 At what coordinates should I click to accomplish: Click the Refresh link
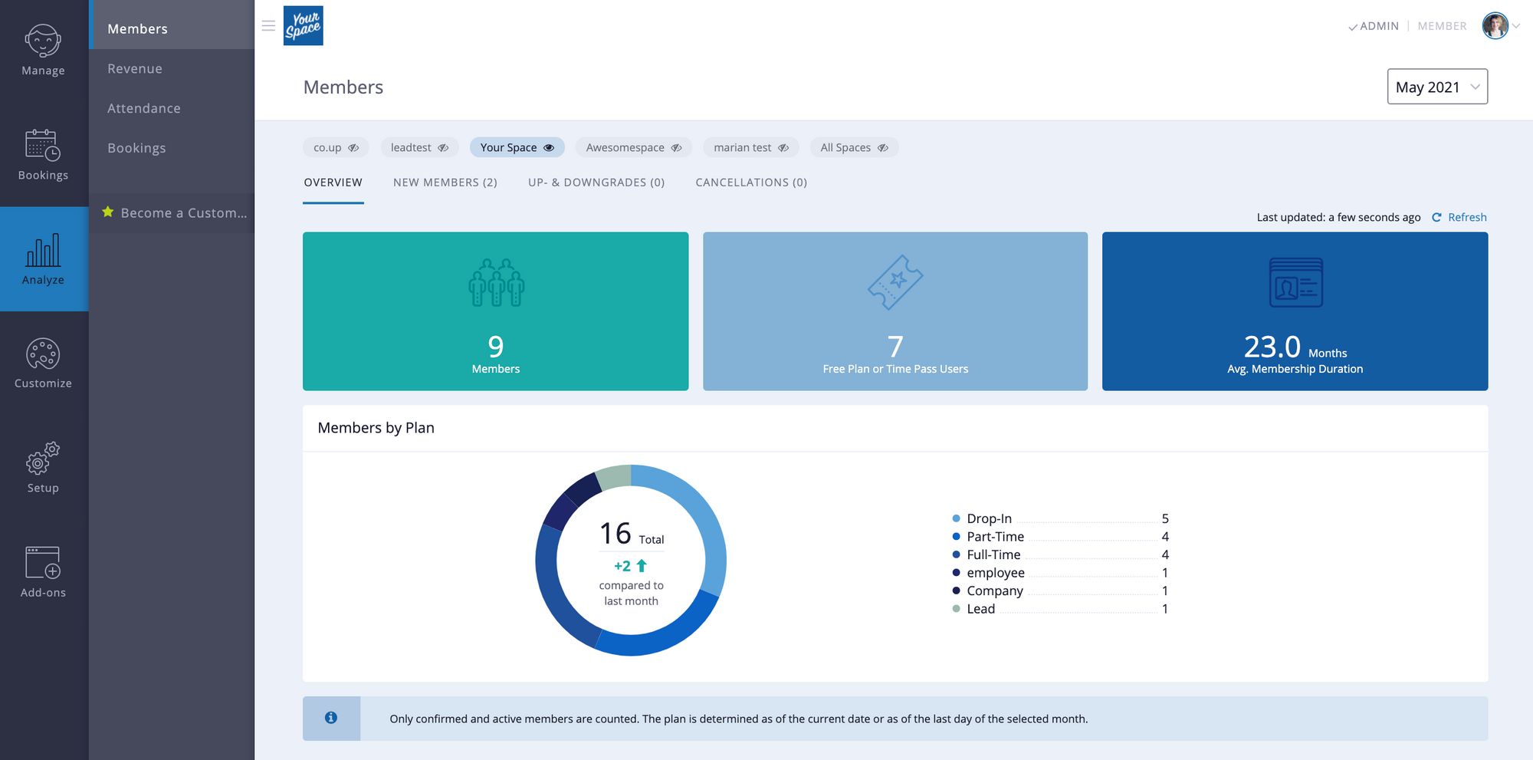pyautogui.click(x=1466, y=217)
